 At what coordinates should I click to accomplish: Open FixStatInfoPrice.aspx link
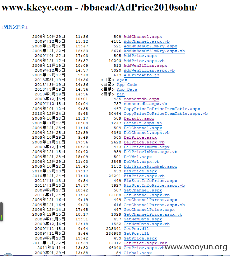point(150,181)
